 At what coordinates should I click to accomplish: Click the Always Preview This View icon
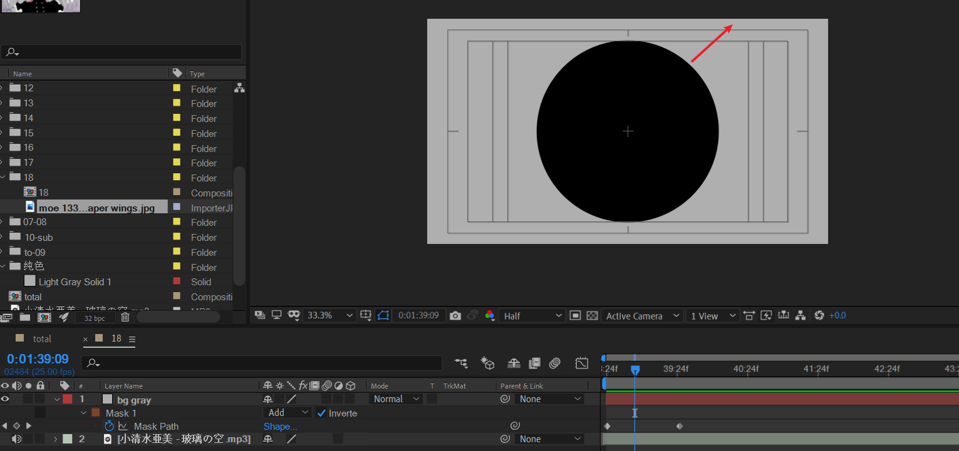260,315
